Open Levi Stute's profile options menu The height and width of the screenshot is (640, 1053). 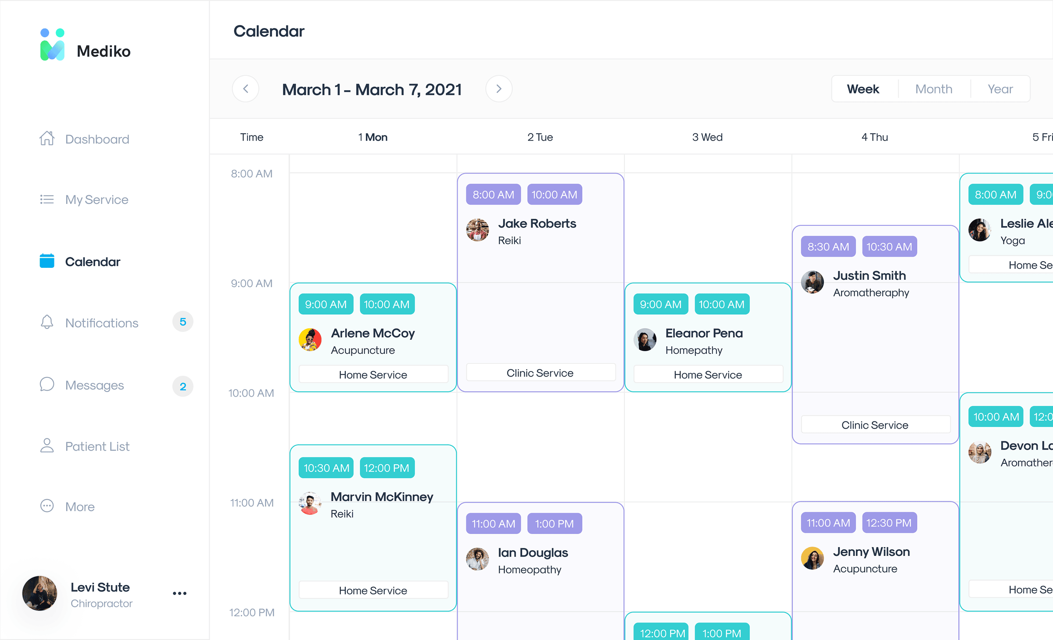tap(179, 593)
